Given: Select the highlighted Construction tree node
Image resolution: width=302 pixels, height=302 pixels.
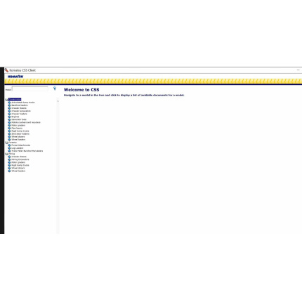Looking at the screenshot, I should click(15, 100).
